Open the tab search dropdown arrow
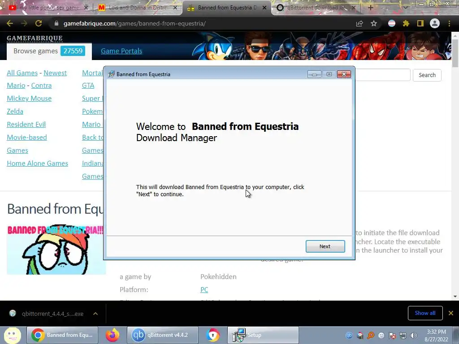The height and width of the screenshot is (344, 459). pyautogui.click(x=406, y=8)
